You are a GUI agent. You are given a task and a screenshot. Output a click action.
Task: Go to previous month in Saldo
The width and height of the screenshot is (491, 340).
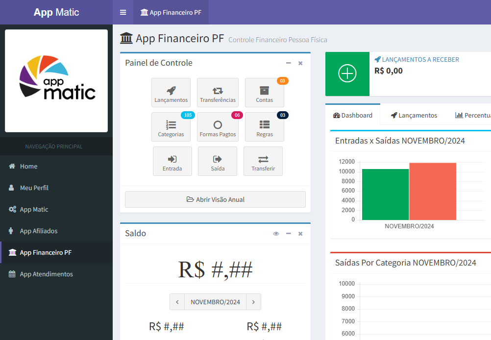point(177,302)
